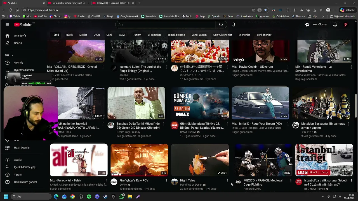Viewport: 358px width, 201px height.
Task: Open MEXICO v FRANCE Medieval Cage Fighting title
Action: (x=263, y=183)
